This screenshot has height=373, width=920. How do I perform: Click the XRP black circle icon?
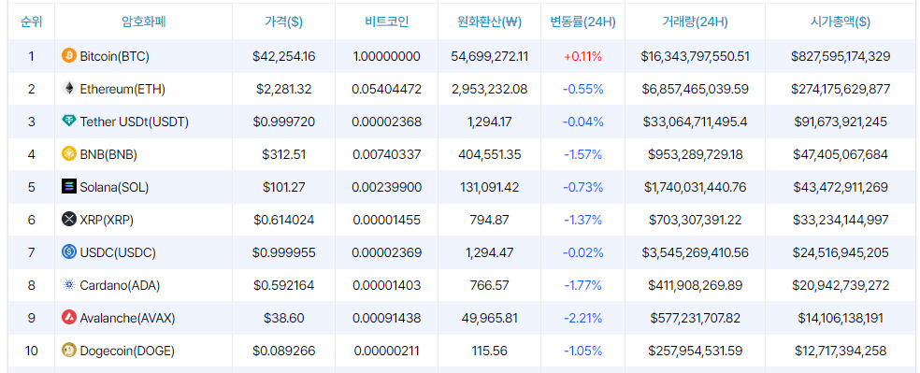click(x=69, y=220)
